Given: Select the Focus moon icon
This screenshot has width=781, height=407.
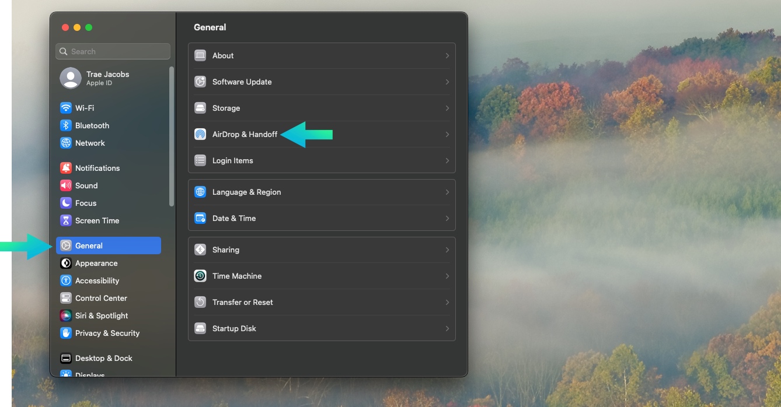Looking at the screenshot, I should tap(66, 203).
